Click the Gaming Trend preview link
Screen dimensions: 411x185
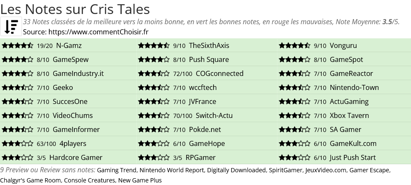tap(116, 171)
